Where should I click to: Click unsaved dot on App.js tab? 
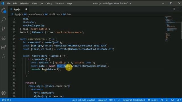(26, 9)
